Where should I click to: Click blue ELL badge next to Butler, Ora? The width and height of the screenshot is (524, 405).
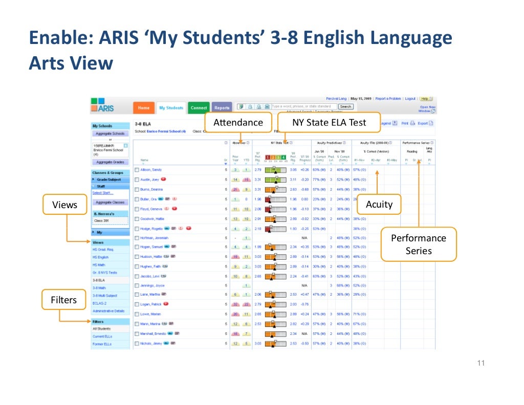[160, 198]
